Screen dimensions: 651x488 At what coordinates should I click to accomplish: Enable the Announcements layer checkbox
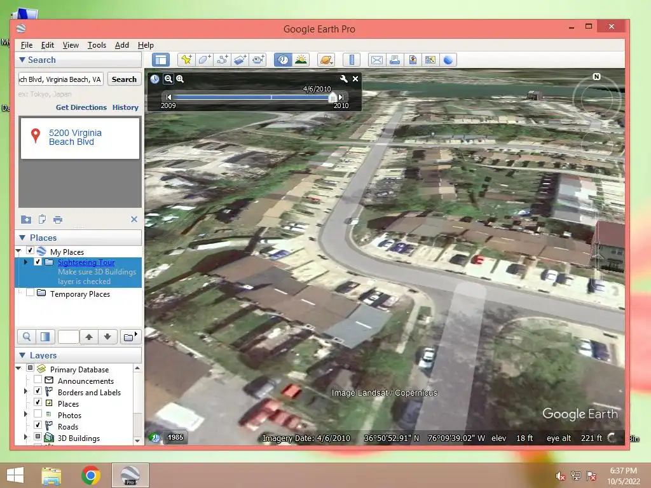point(38,379)
